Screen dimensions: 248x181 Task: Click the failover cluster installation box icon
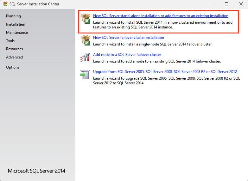click(85, 40)
